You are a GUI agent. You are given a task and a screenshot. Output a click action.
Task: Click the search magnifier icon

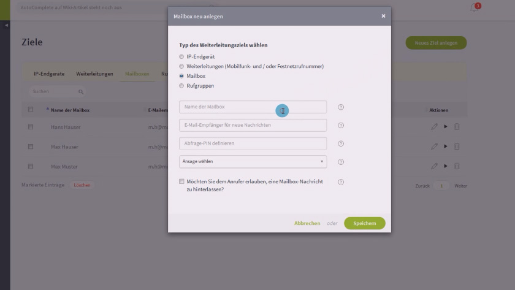[x=81, y=92]
